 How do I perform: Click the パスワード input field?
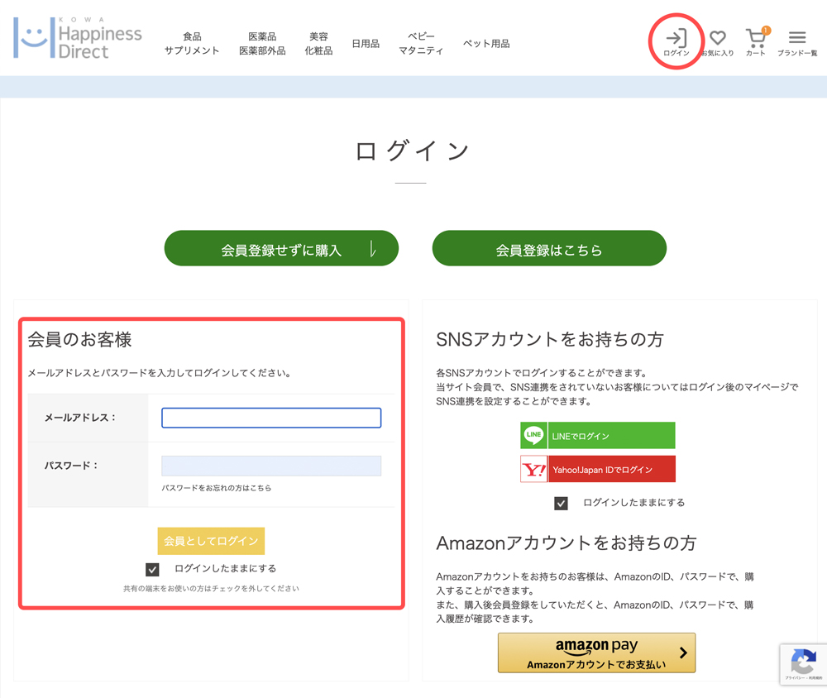coord(271,466)
